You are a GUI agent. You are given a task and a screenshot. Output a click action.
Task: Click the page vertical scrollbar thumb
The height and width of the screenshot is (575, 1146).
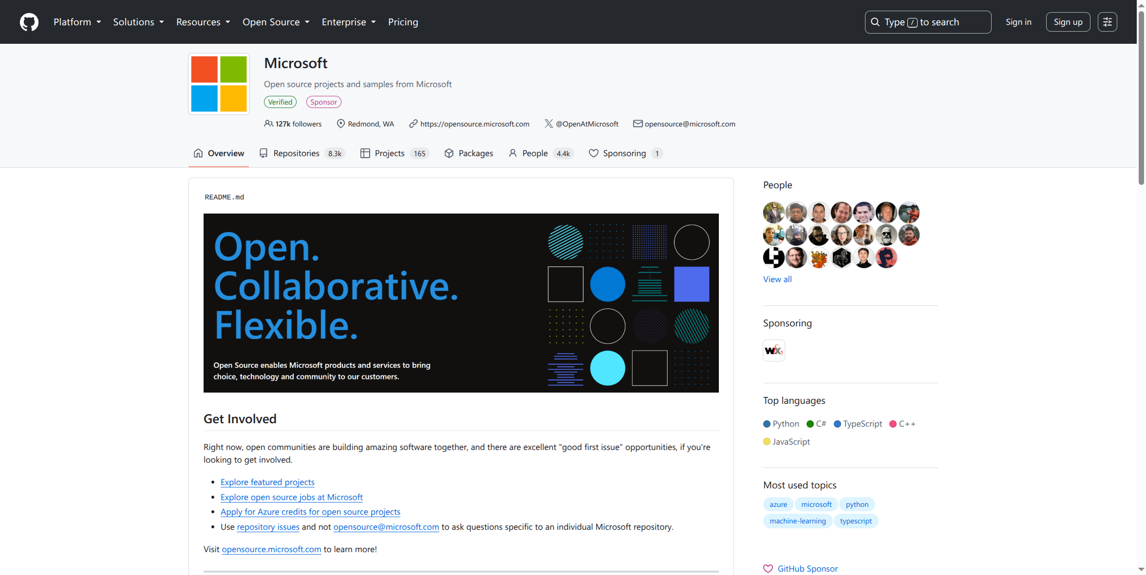pos(1141,97)
